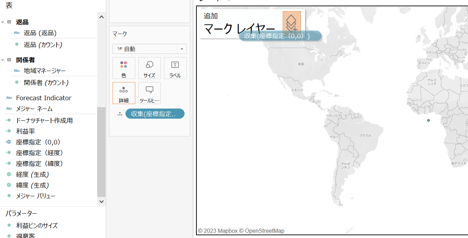Select the 関係者 (カウント) field

[x=46, y=83]
